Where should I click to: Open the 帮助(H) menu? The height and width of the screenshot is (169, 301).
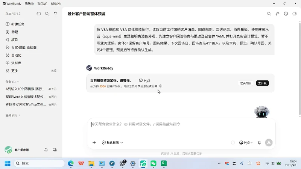coord(56,4)
